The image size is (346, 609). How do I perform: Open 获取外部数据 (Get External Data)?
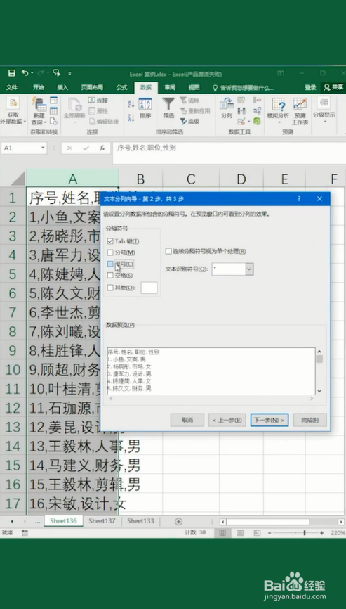tap(13, 111)
